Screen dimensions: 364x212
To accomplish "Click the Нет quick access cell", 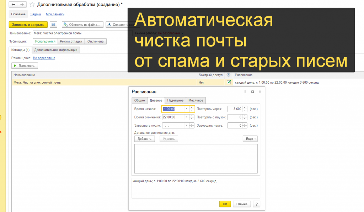I will (x=211, y=82).
